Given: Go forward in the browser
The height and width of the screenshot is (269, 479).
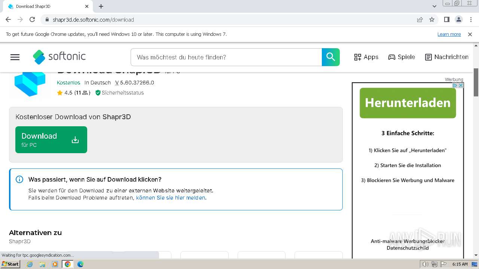Looking at the screenshot, I should point(20,19).
